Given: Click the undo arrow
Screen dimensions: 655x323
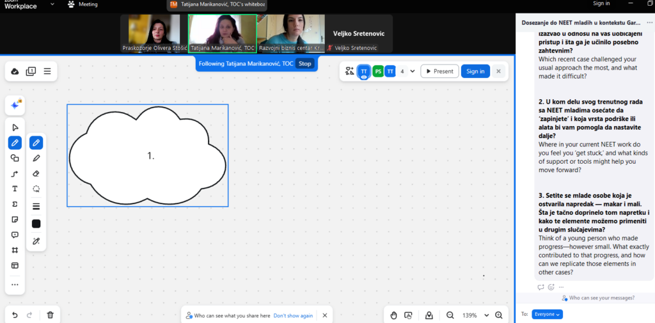Looking at the screenshot, I should pyautogui.click(x=15, y=315).
